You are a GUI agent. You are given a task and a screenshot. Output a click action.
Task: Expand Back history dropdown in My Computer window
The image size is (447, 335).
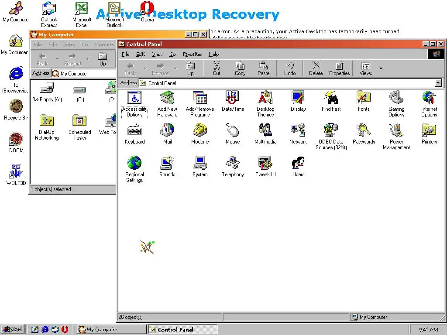point(58,59)
